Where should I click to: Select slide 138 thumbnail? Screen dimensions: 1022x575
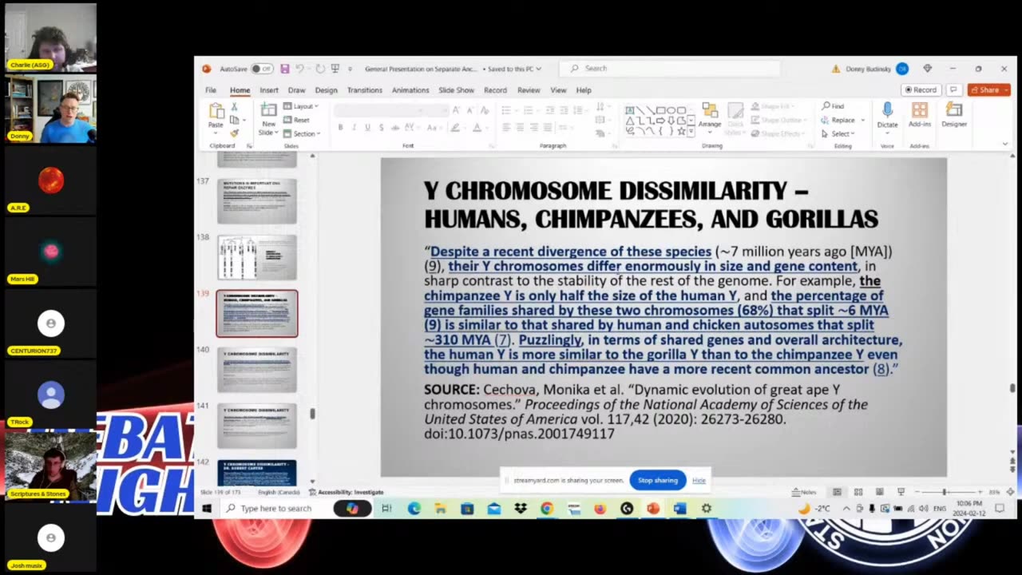pos(257,257)
